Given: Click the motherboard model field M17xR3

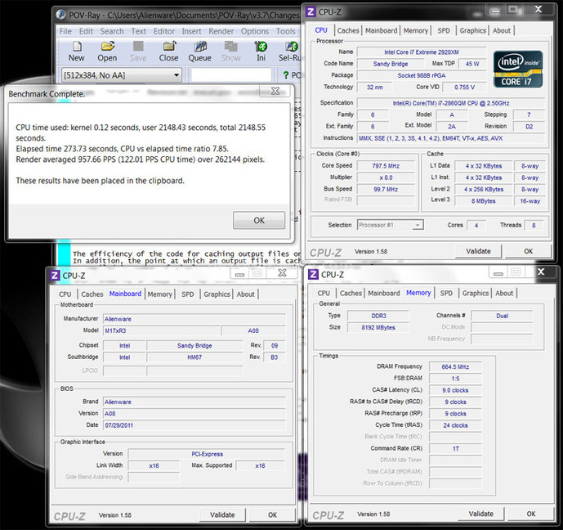Looking at the screenshot, I should pos(162,330).
